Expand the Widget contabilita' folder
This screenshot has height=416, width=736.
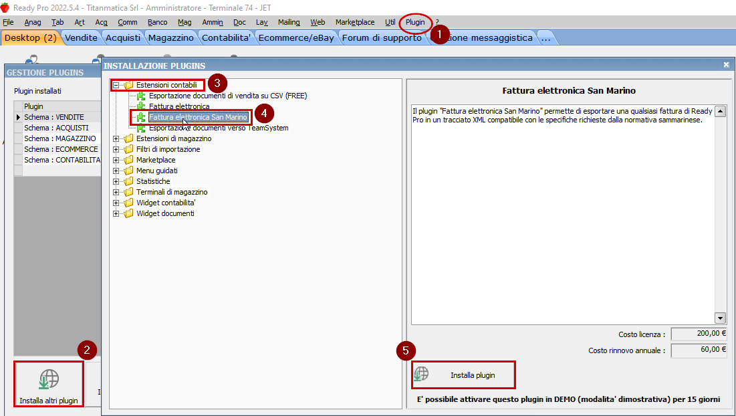click(x=116, y=203)
